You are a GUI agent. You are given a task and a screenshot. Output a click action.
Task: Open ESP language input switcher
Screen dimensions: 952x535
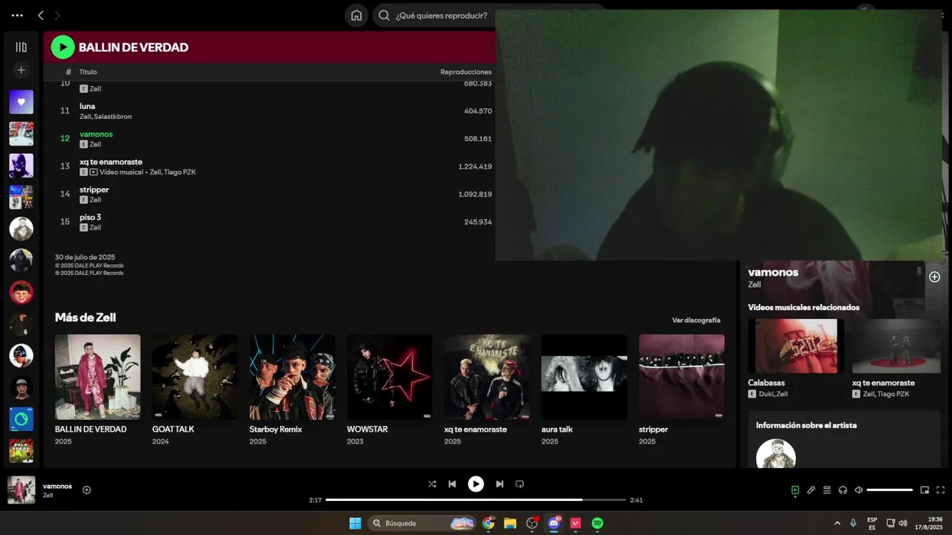point(872,523)
